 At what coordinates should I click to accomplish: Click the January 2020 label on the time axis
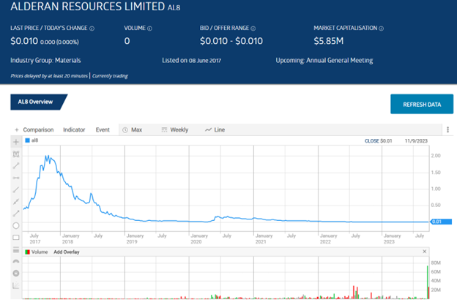(199, 238)
